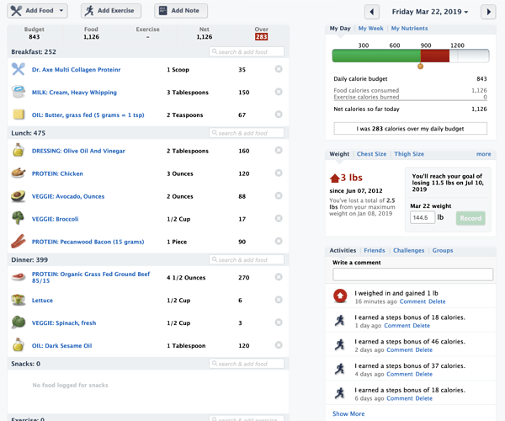Click the avocado icon in Lunch
Image resolution: width=505 pixels, height=421 pixels.
pos(19,196)
